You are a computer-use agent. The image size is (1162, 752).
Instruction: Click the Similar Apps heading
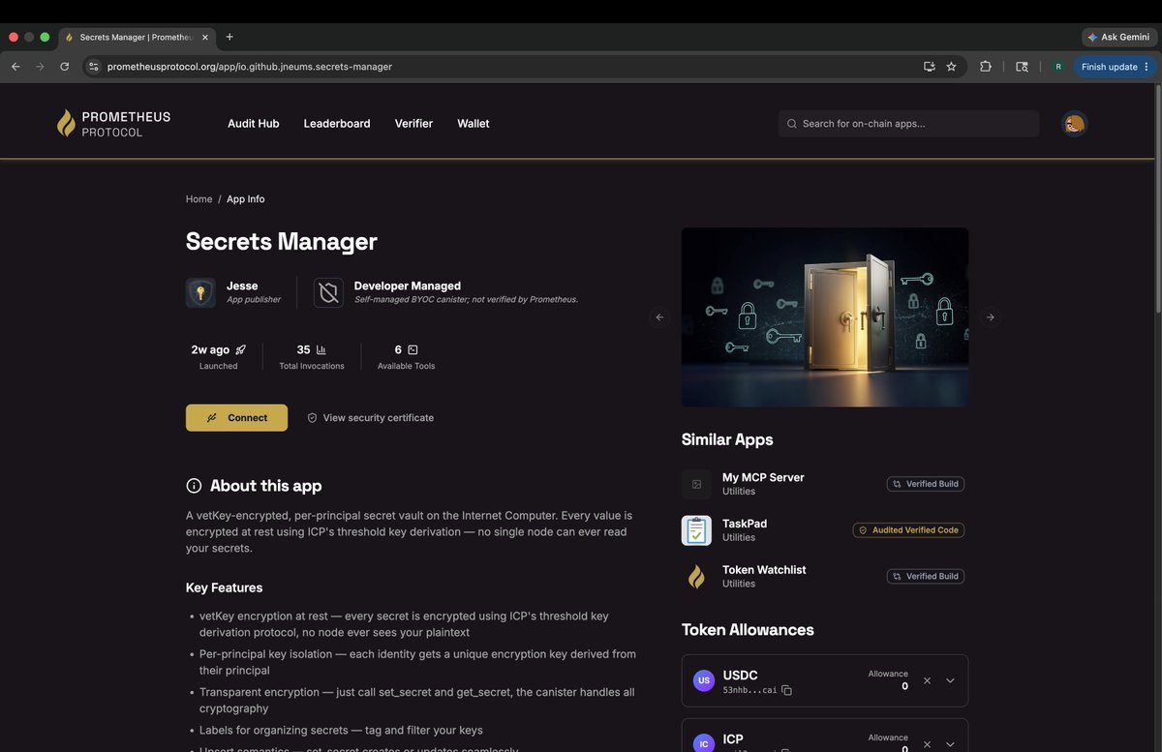pyautogui.click(x=727, y=439)
